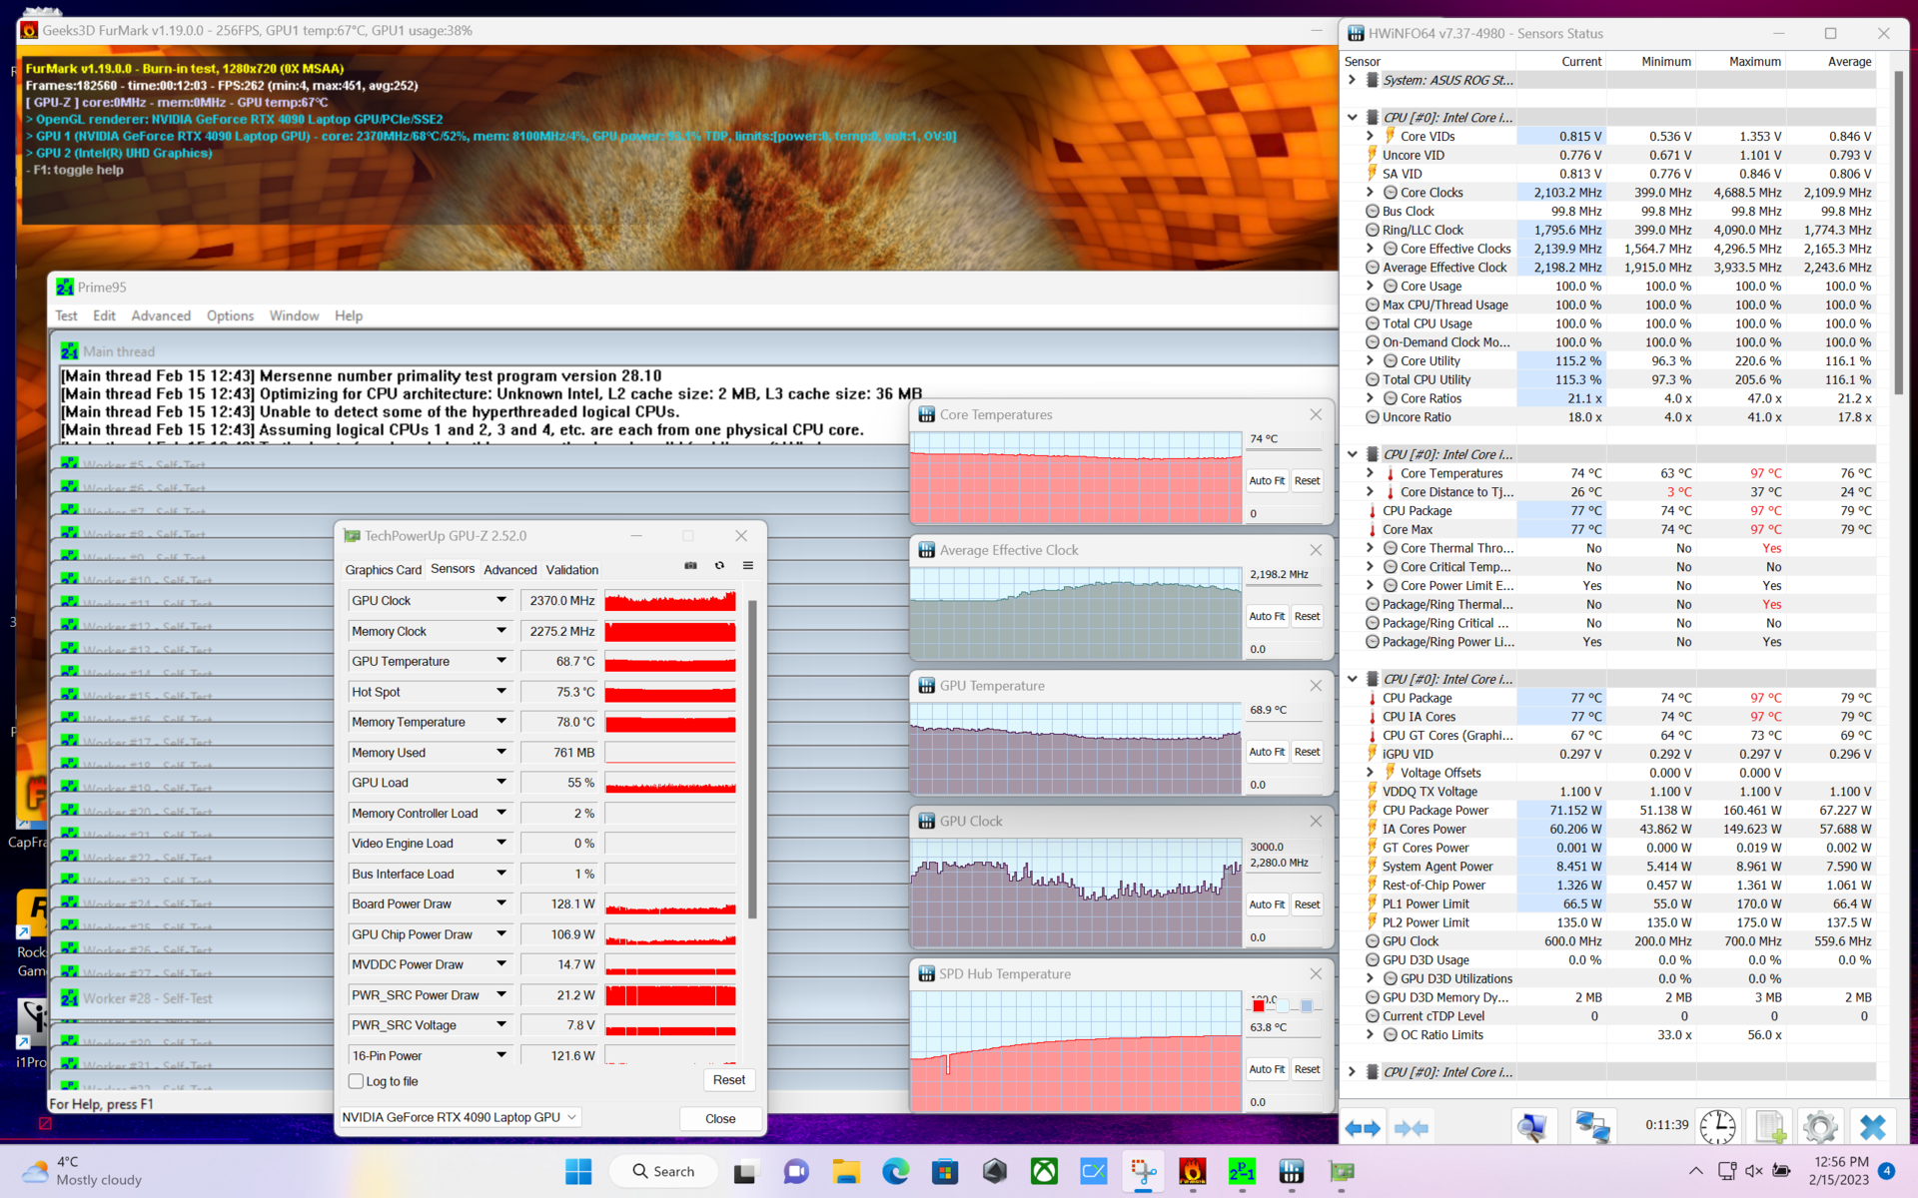The height and width of the screenshot is (1198, 1918).
Task: Click HWiNFO log file spreadsheet icon
Action: (x=1769, y=1128)
